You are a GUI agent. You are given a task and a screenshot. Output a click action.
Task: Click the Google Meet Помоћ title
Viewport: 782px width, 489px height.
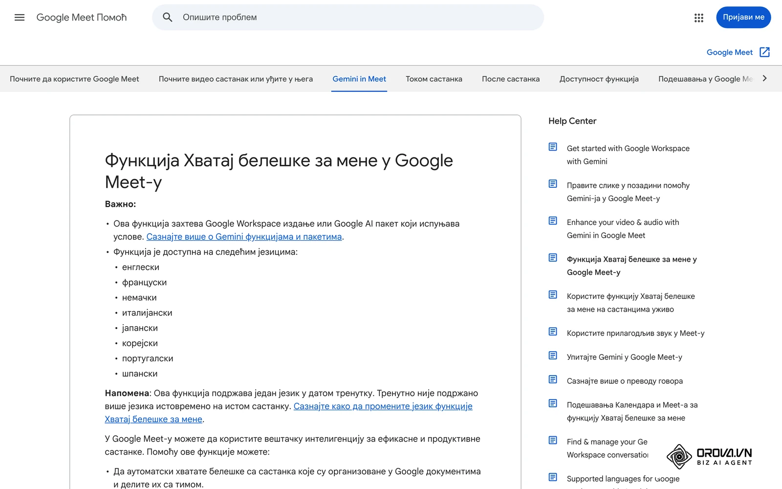click(82, 18)
